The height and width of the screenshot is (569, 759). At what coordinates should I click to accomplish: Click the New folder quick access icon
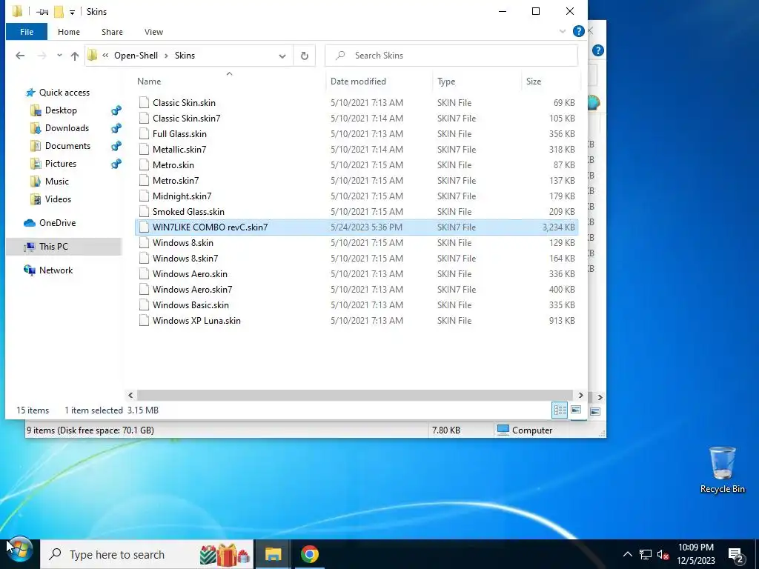click(59, 11)
